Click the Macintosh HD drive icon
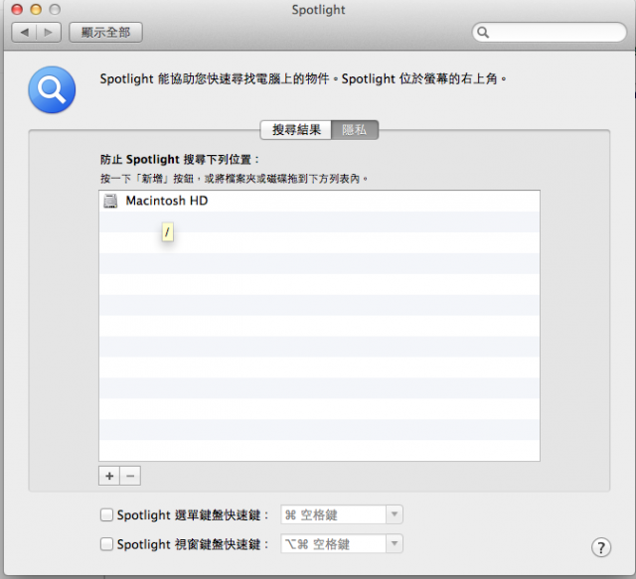The height and width of the screenshot is (579, 636). pyautogui.click(x=110, y=201)
